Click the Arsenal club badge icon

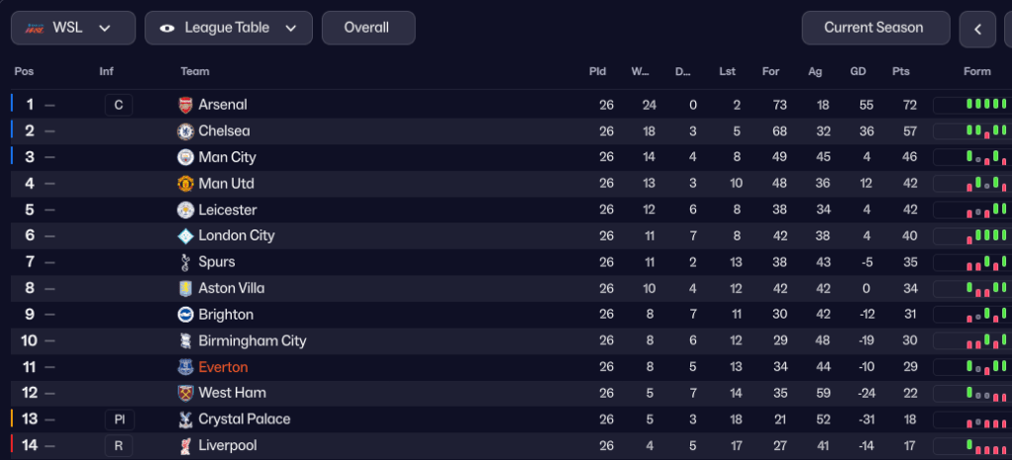click(x=185, y=105)
